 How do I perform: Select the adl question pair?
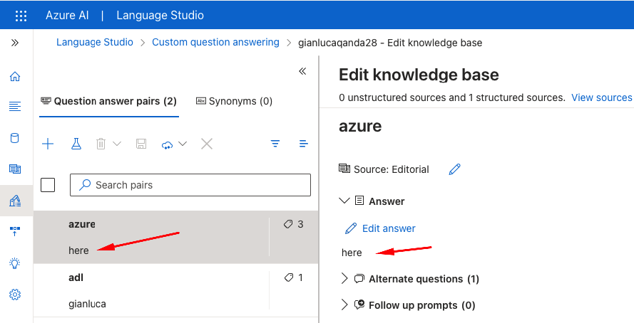(176, 290)
